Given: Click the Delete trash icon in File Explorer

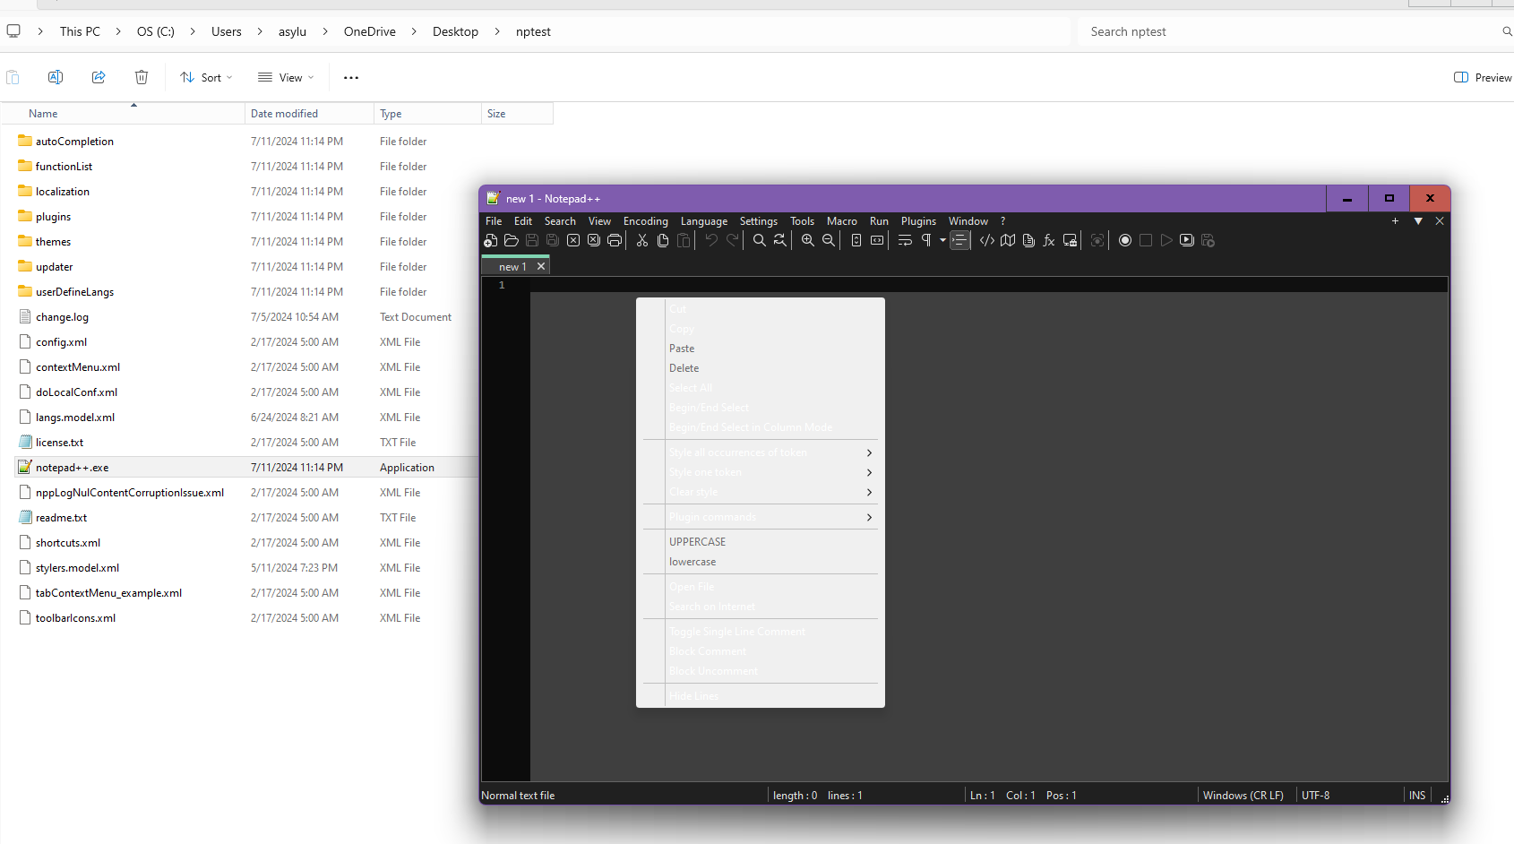Looking at the screenshot, I should pos(142,77).
